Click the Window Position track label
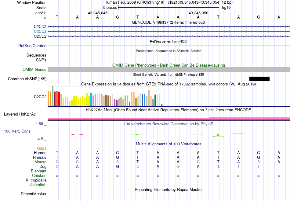The height and width of the screenshot is (201, 290). (32, 2)
